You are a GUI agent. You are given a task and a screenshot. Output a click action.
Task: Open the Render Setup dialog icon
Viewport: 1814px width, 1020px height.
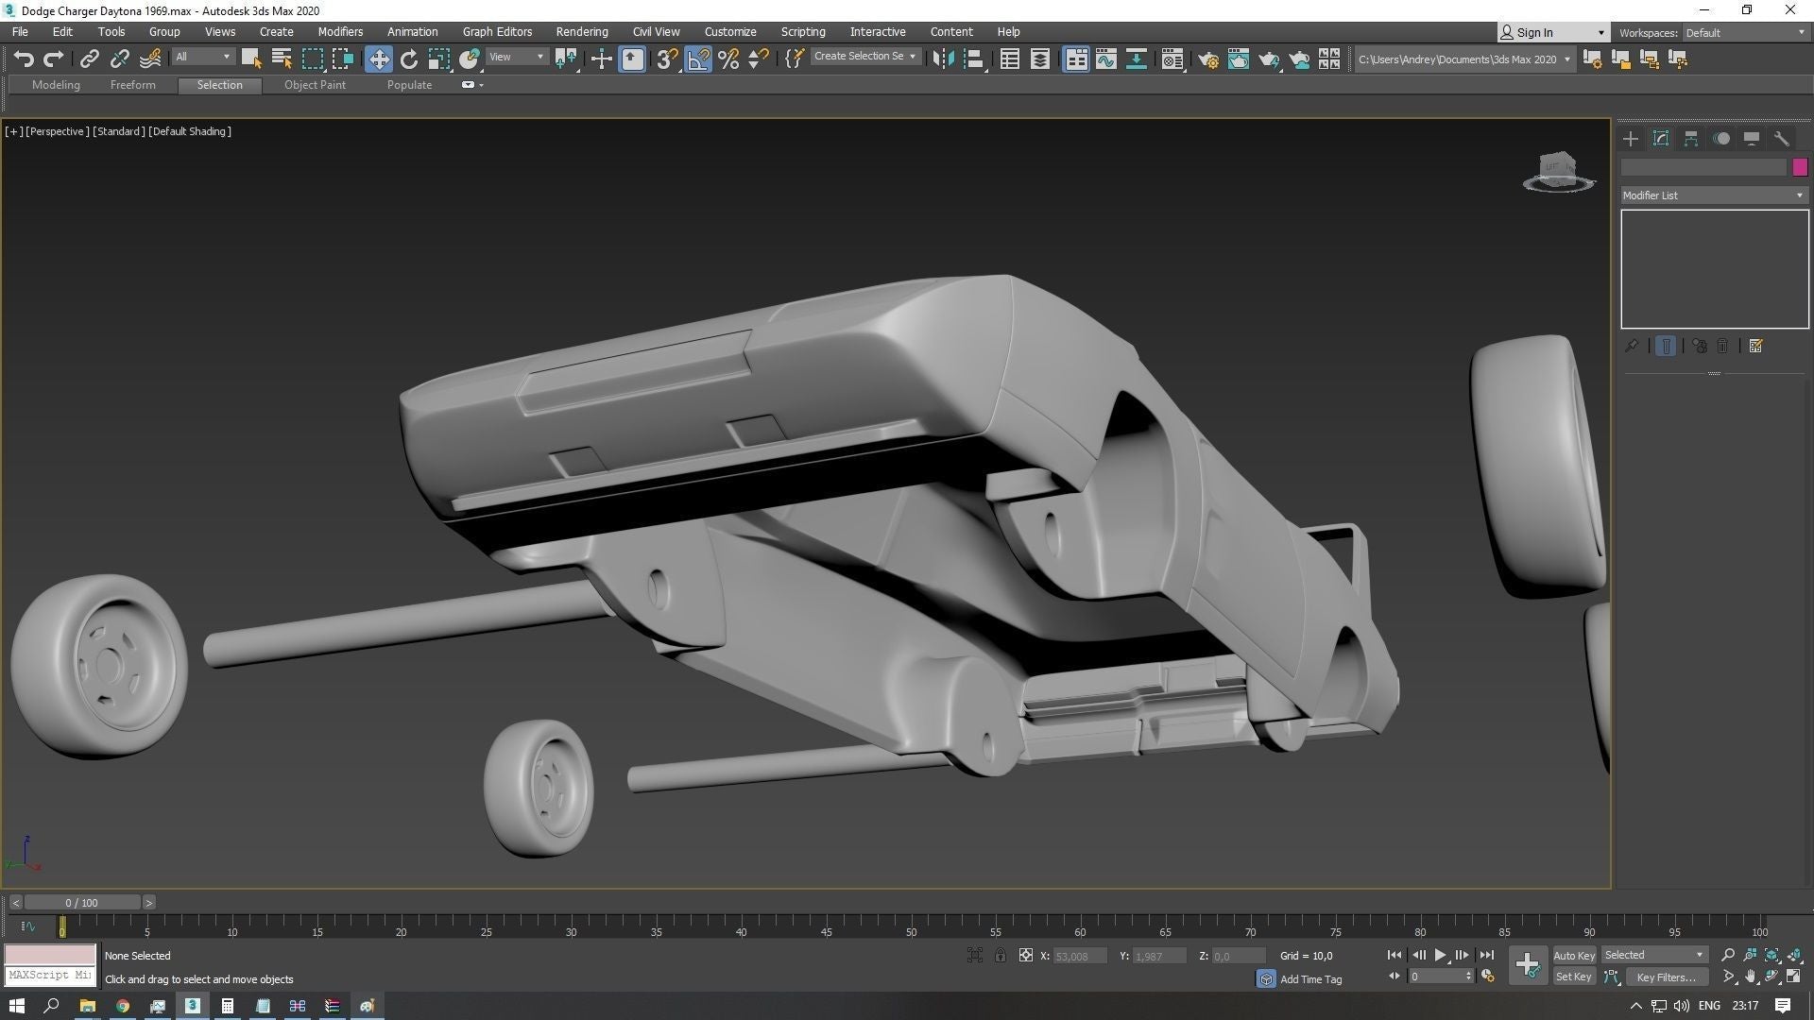coord(1207,59)
